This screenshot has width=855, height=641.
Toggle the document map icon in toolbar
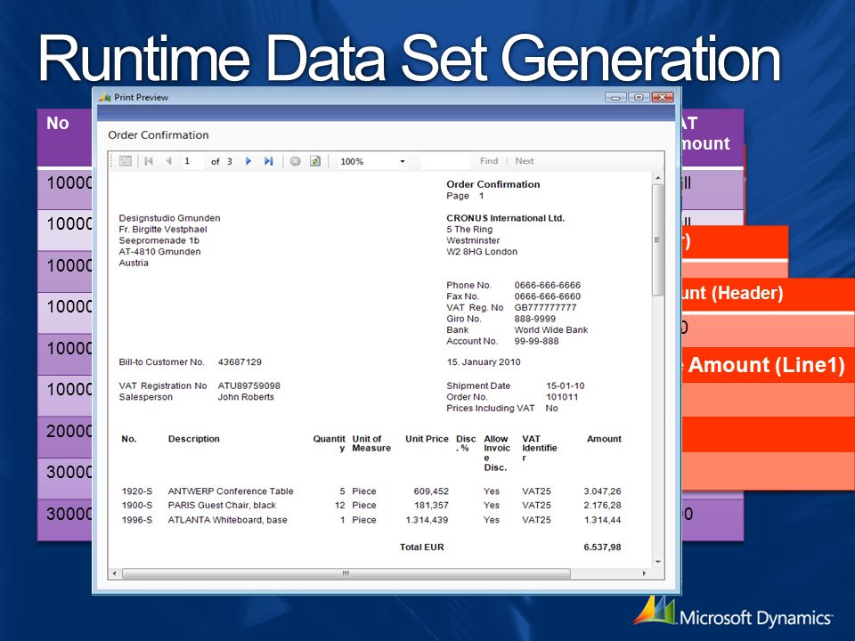pyautogui.click(x=126, y=161)
